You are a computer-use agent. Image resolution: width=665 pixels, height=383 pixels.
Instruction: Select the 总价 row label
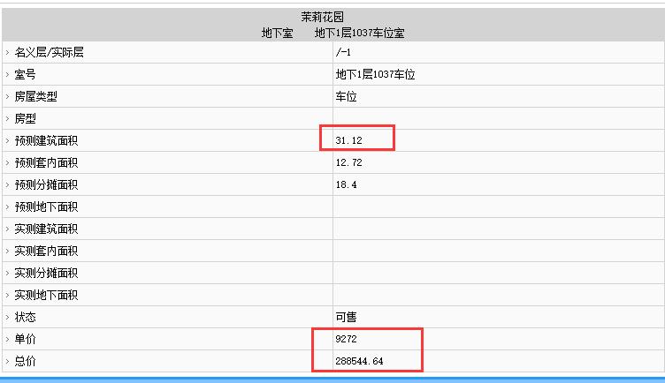pyautogui.click(x=25, y=361)
